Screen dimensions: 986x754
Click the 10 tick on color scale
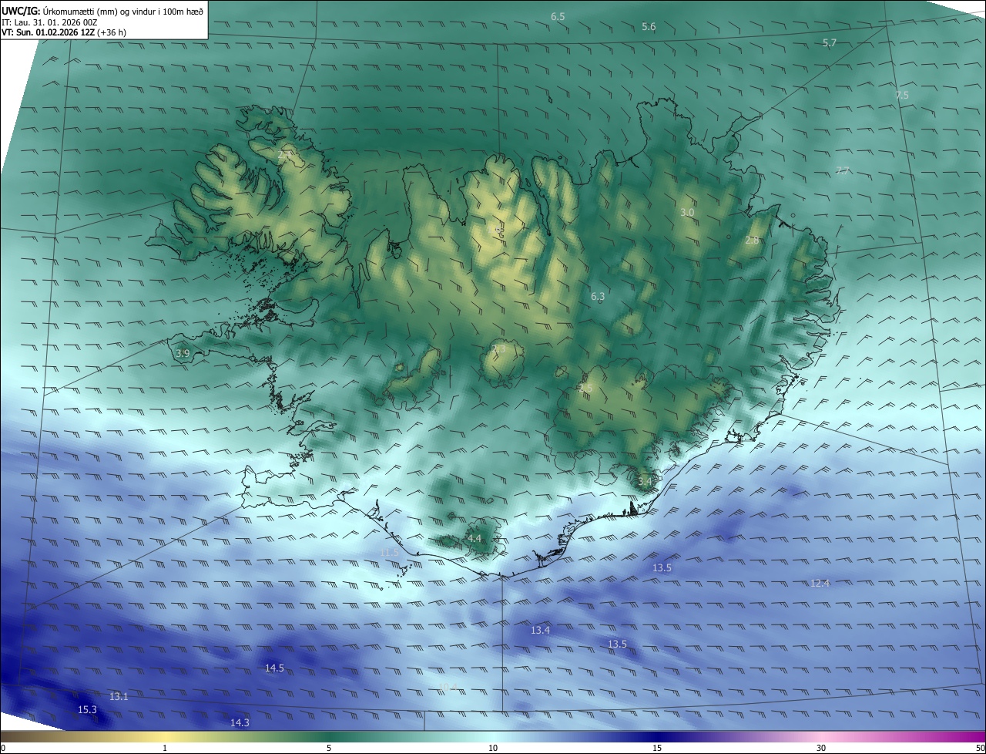point(493,748)
